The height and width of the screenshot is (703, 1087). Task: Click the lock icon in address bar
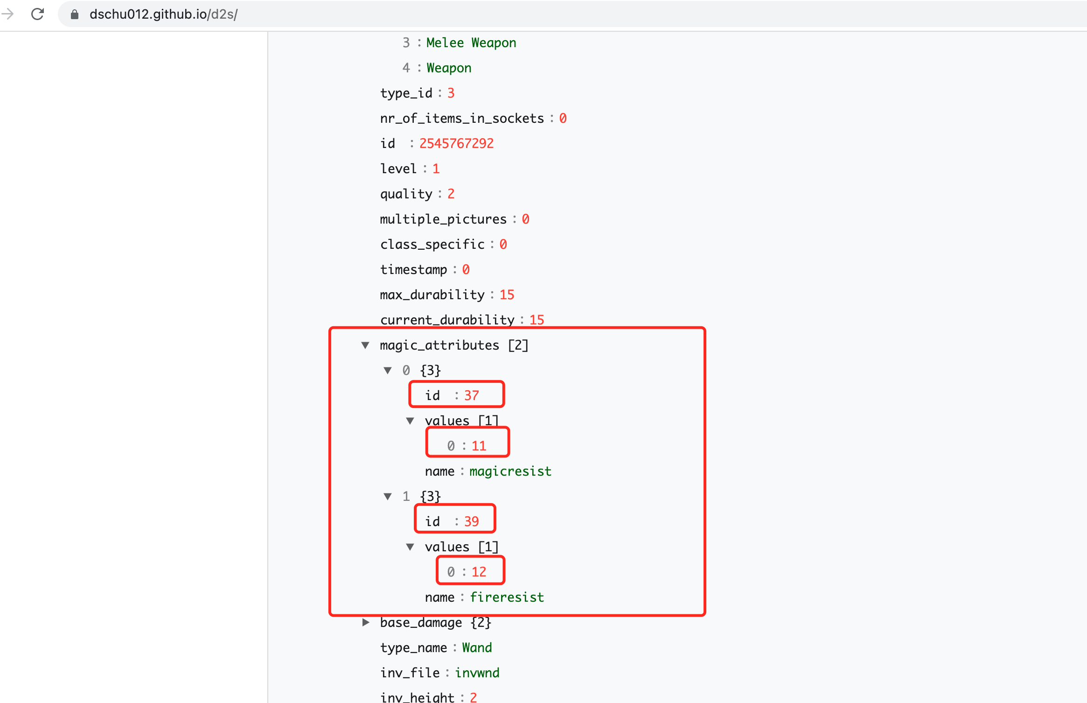(74, 14)
